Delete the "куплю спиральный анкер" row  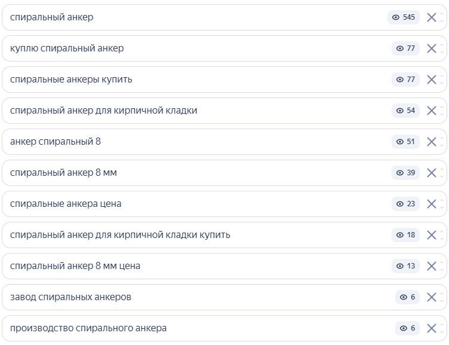[x=432, y=48]
